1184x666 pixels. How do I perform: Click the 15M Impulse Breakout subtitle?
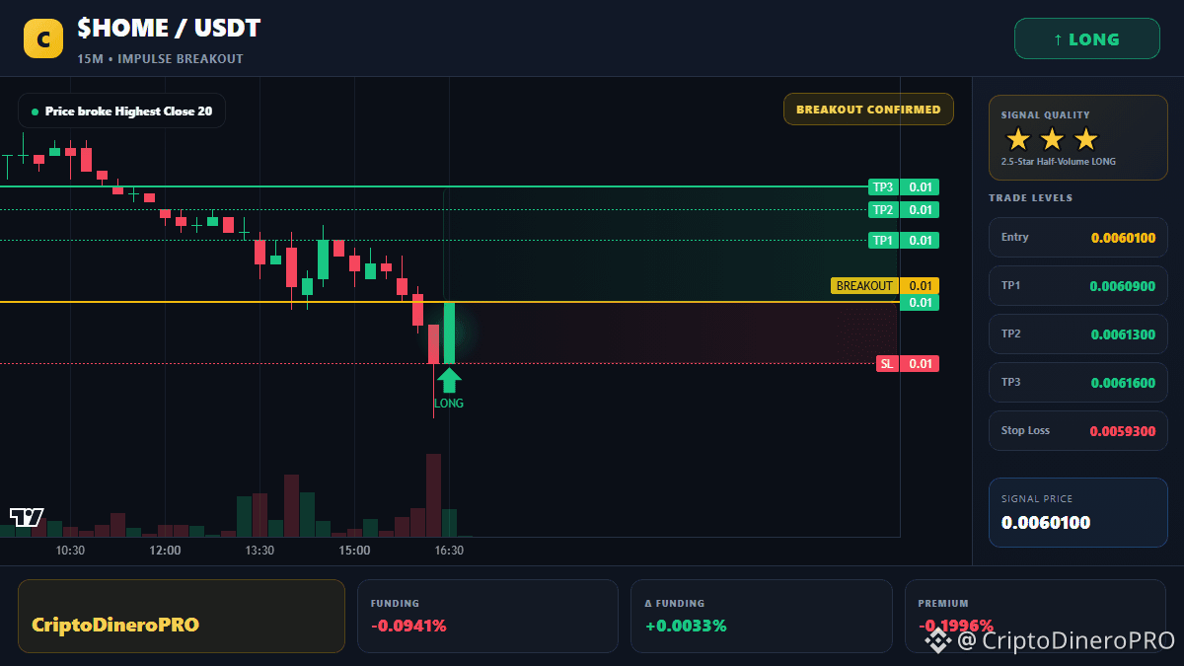pyautogui.click(x=160, y=59)
